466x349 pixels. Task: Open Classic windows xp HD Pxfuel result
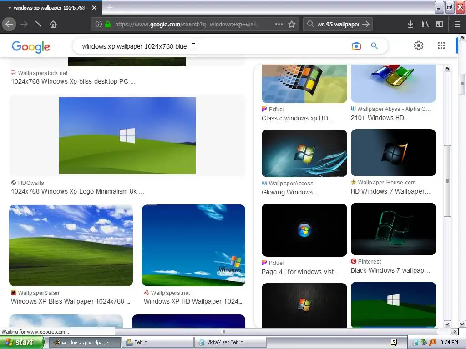298,118
